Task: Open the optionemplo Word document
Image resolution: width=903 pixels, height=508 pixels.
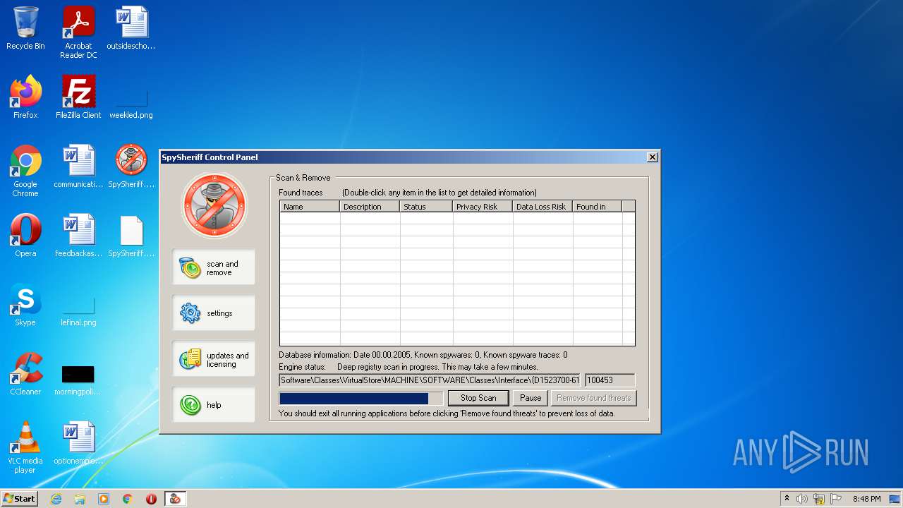Action: tap(78, 443)
